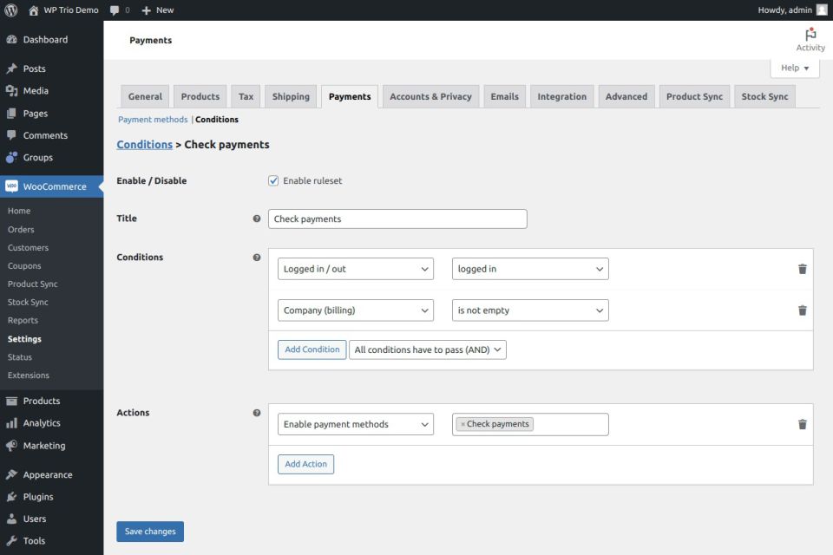
Task: Click the help tooltip icon beside Title
Action: [257, 219]
